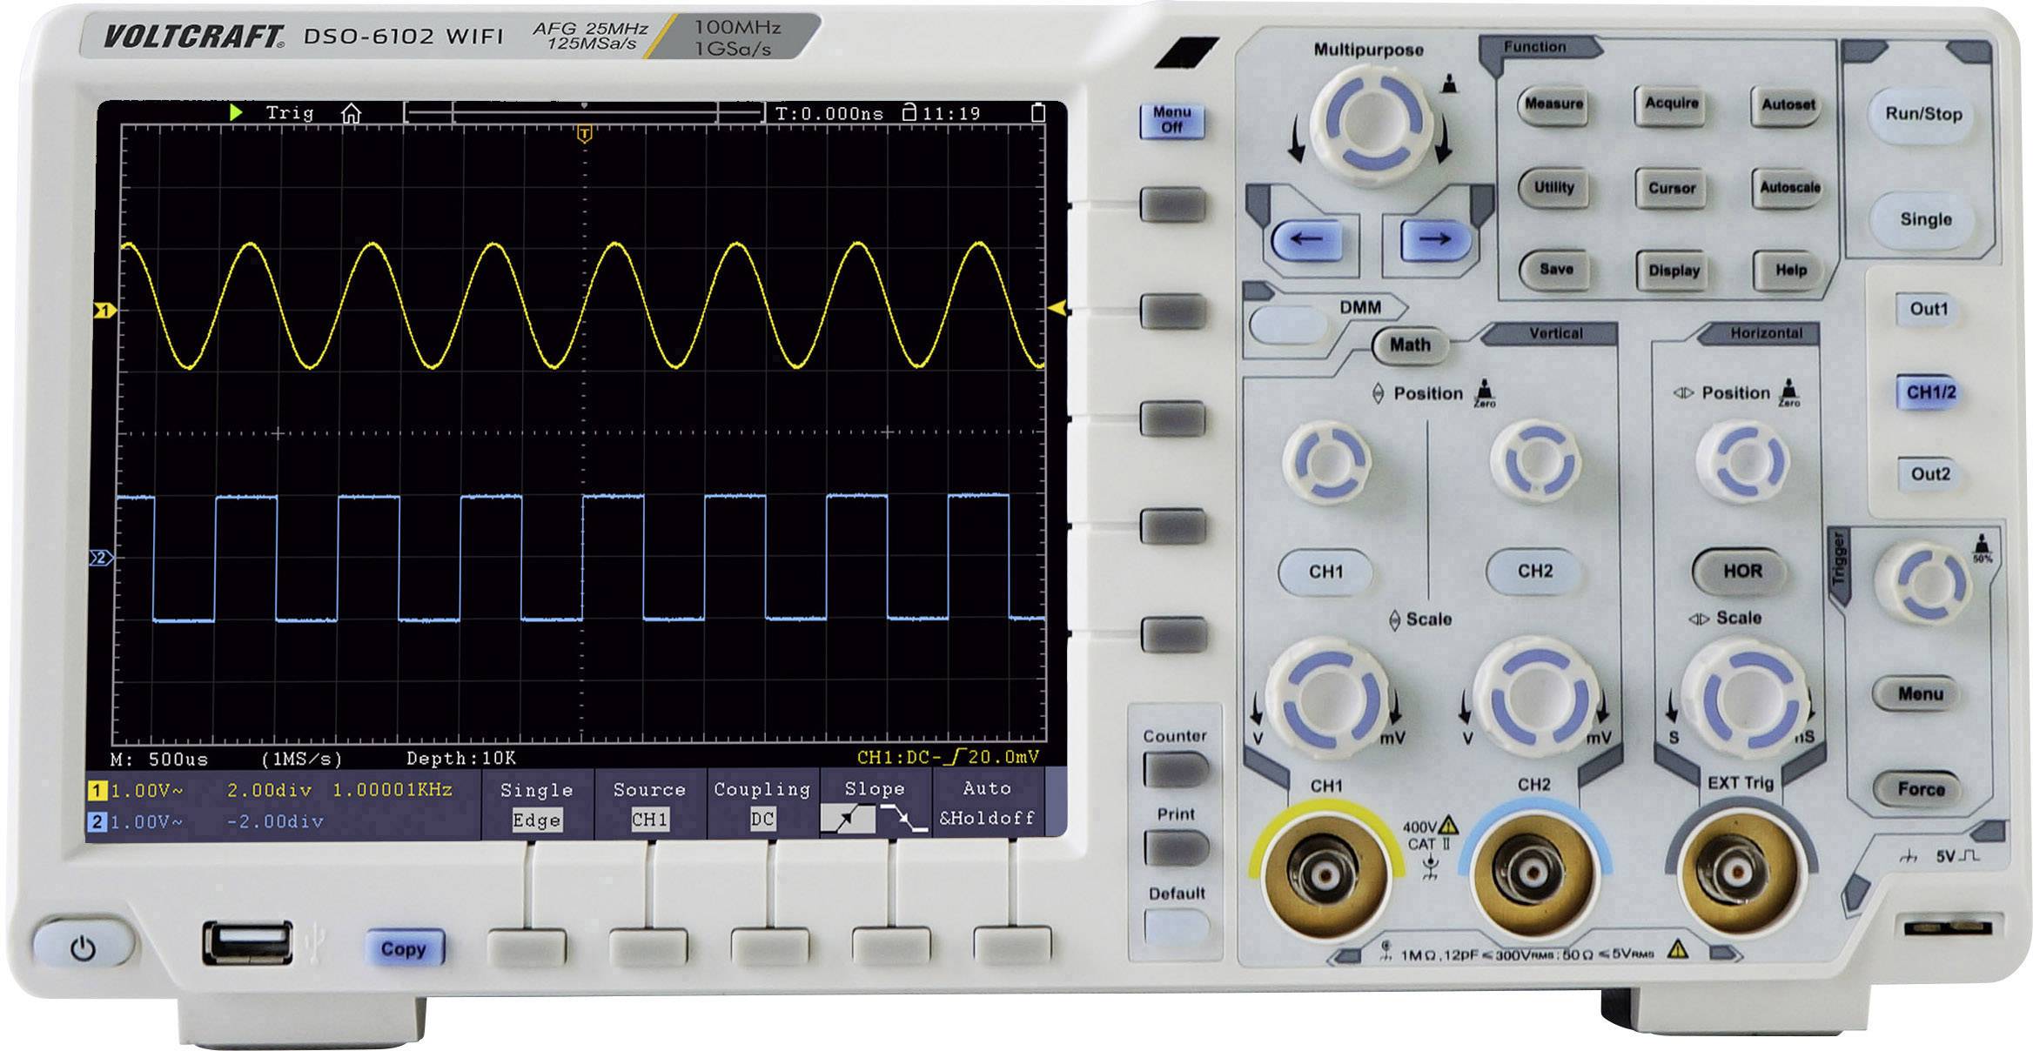This screenshot has height=1051, width=2033.
Task: Toggle channel 2 with the CH2 button
Action: [x=1534, y=571]
